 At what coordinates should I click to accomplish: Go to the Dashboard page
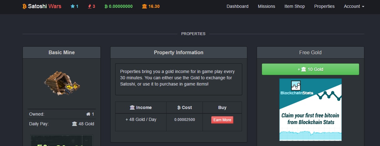(x=238, y=6)
